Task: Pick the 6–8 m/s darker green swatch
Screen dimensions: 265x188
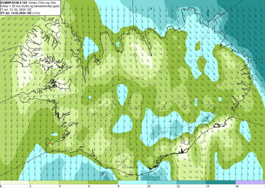Action: click(x=103, y=182)
